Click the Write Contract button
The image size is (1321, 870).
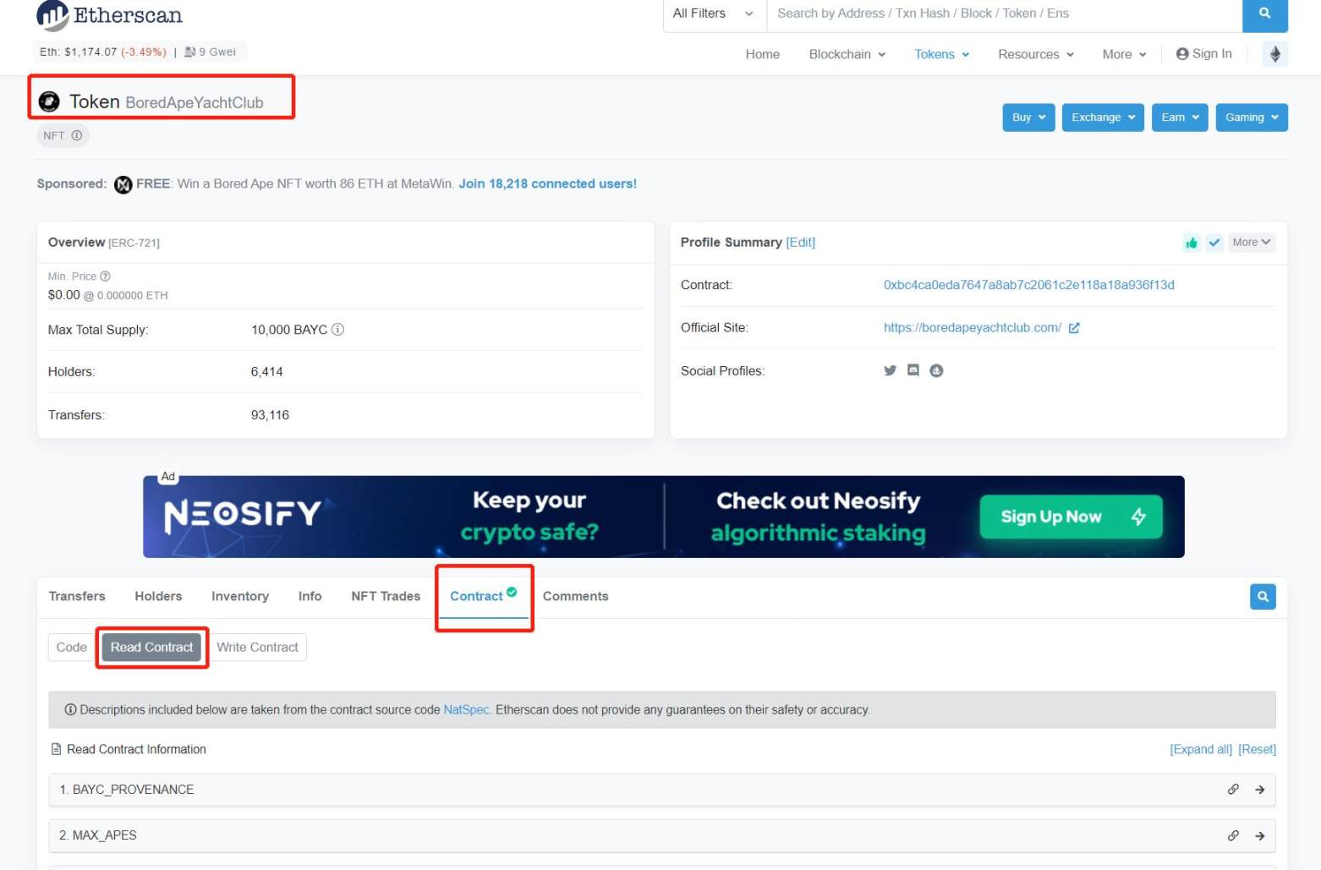[257, 648]
